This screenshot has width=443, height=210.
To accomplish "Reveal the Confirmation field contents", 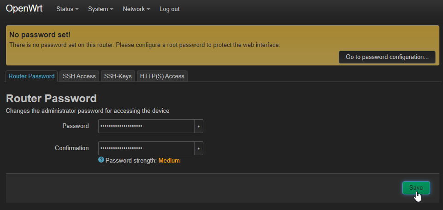I will (199, 148).
